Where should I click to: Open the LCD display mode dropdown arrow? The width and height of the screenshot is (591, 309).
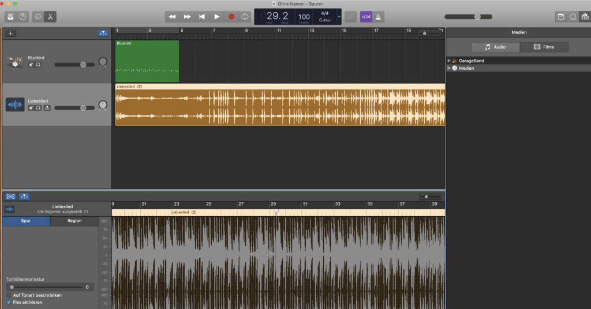(339, 17)
